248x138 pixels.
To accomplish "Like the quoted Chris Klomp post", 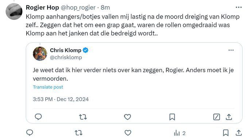I will point(128,117).
